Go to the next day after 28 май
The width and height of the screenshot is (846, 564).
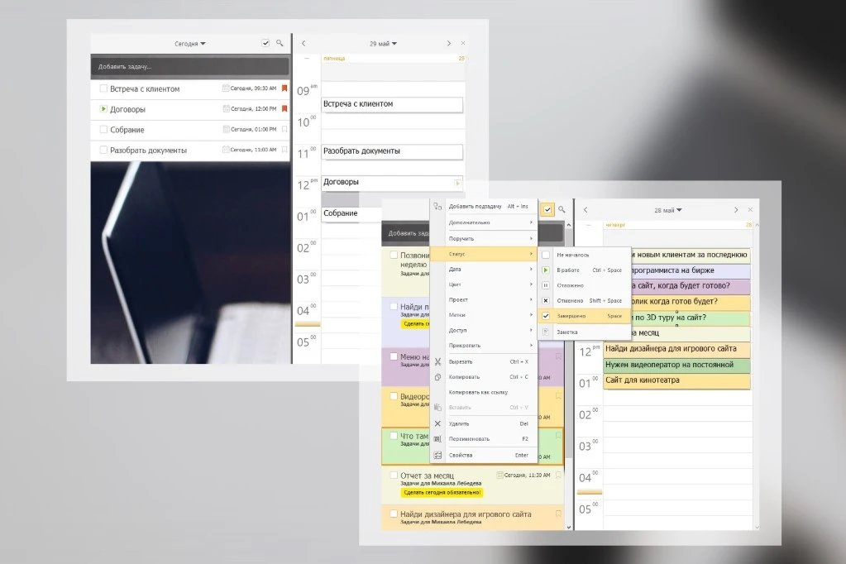(736, 210)
